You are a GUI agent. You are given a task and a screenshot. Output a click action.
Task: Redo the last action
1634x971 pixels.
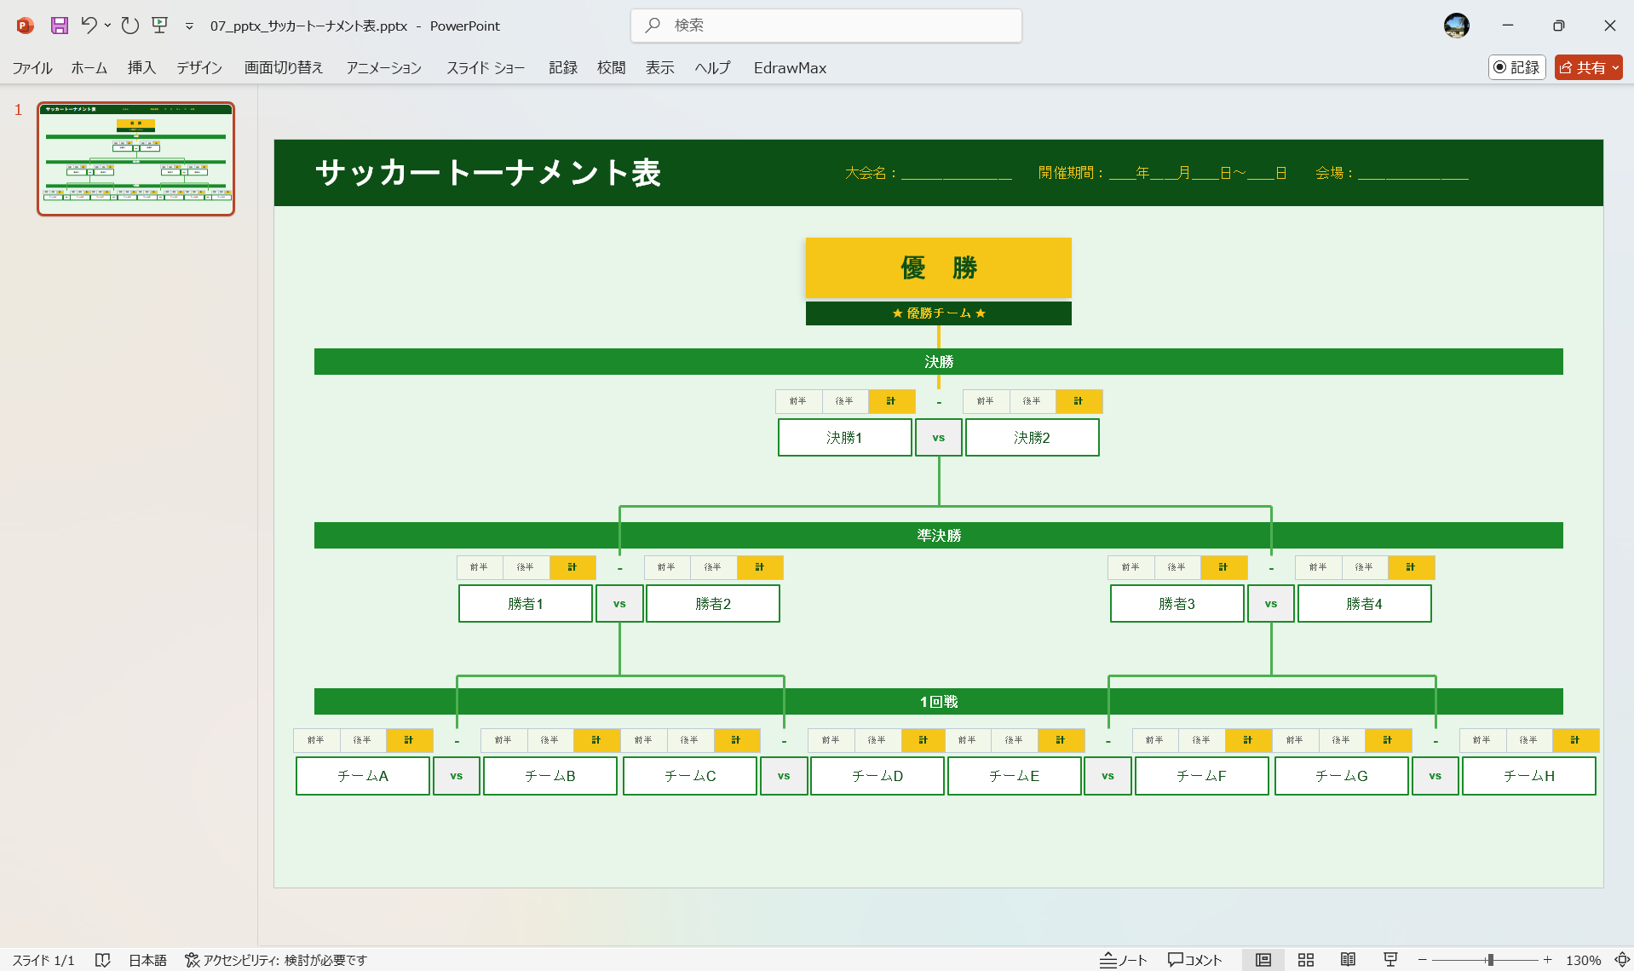click(129, 26)
